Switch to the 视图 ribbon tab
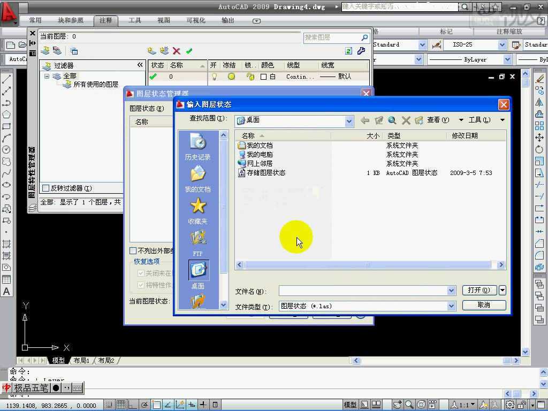Viewport: 548px width, 411px height. tap(164, 20)
